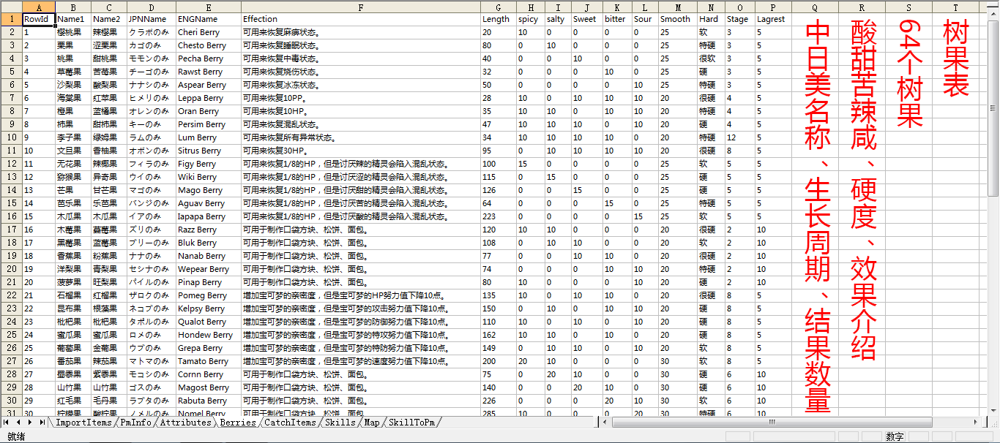Click the Hard header cell
This screenshot has height=443, width=1000.
(710, 19)
